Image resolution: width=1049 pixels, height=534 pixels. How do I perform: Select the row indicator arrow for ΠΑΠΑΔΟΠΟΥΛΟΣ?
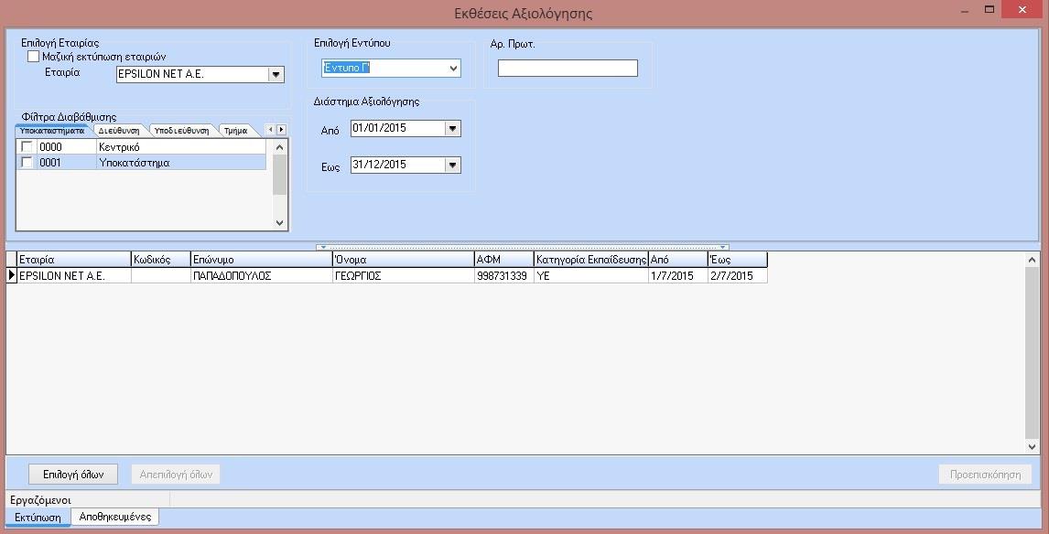(11, 275)
